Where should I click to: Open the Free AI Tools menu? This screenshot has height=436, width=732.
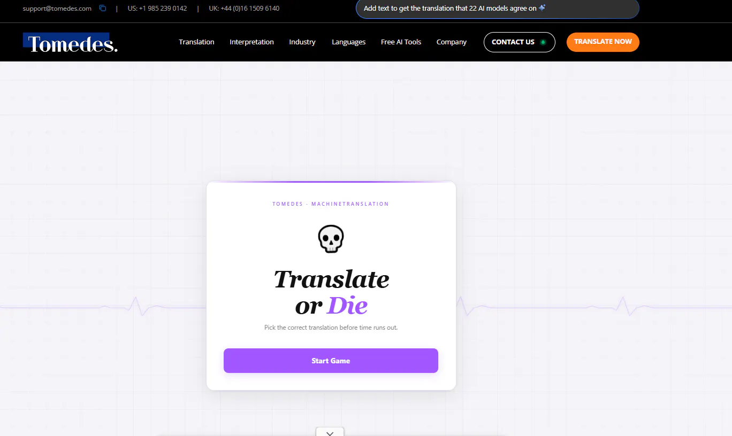[x=401, y=42]
